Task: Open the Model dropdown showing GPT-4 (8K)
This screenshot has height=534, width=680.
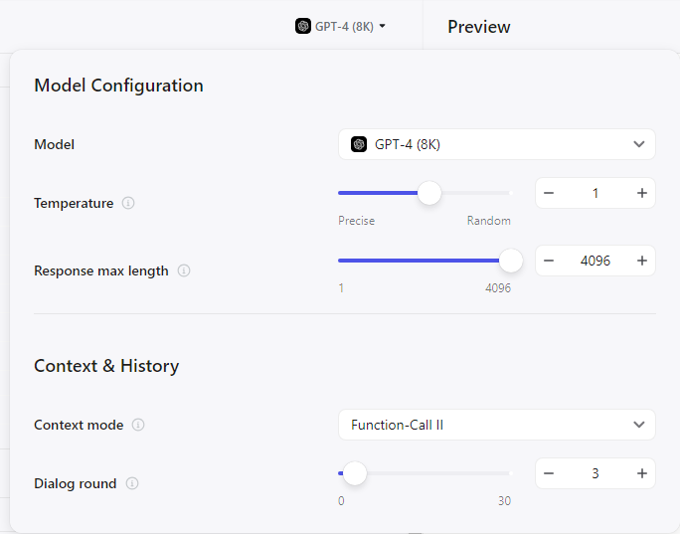Action: pos(496,144)
